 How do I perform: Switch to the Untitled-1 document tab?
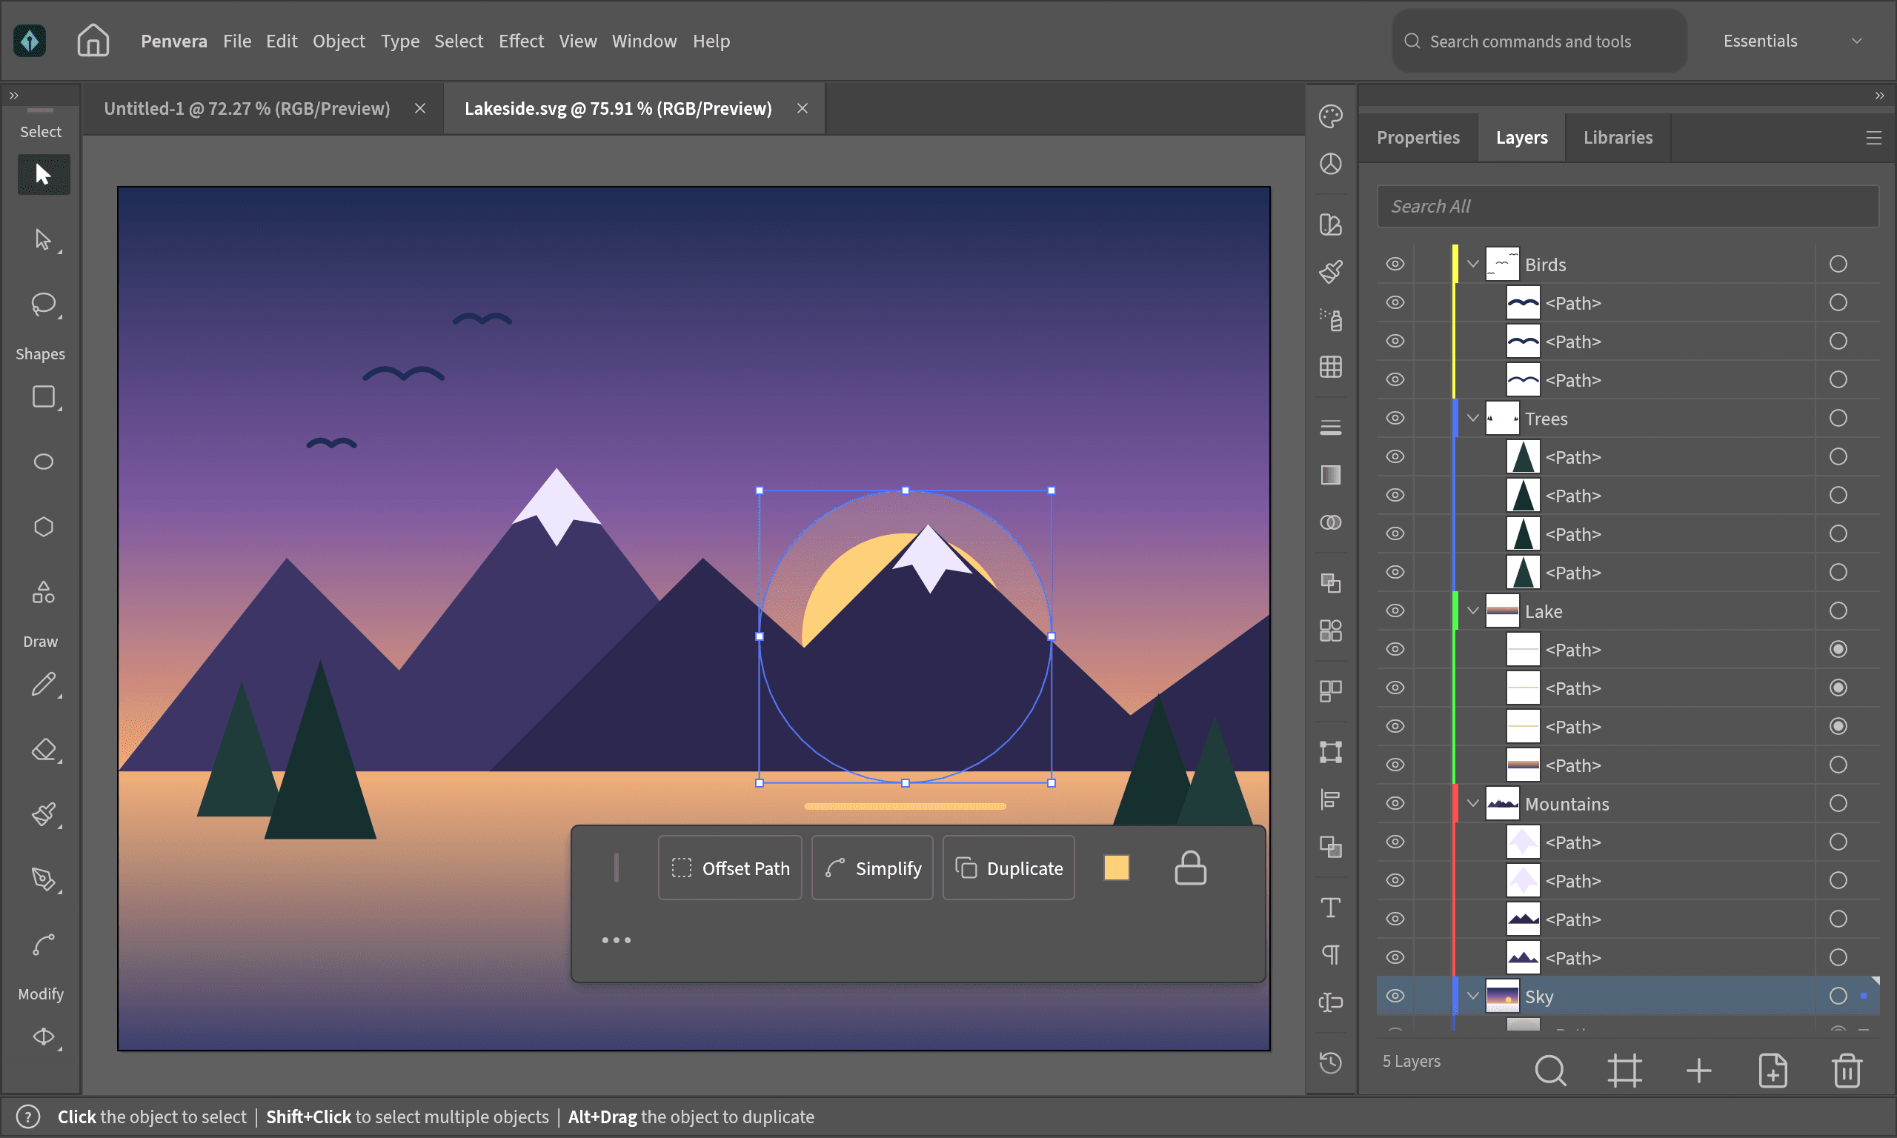coord(247,108)
